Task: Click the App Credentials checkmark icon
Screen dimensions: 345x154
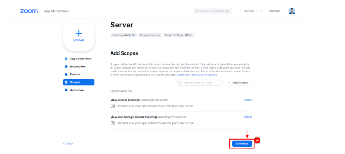Action: point(66,59)
